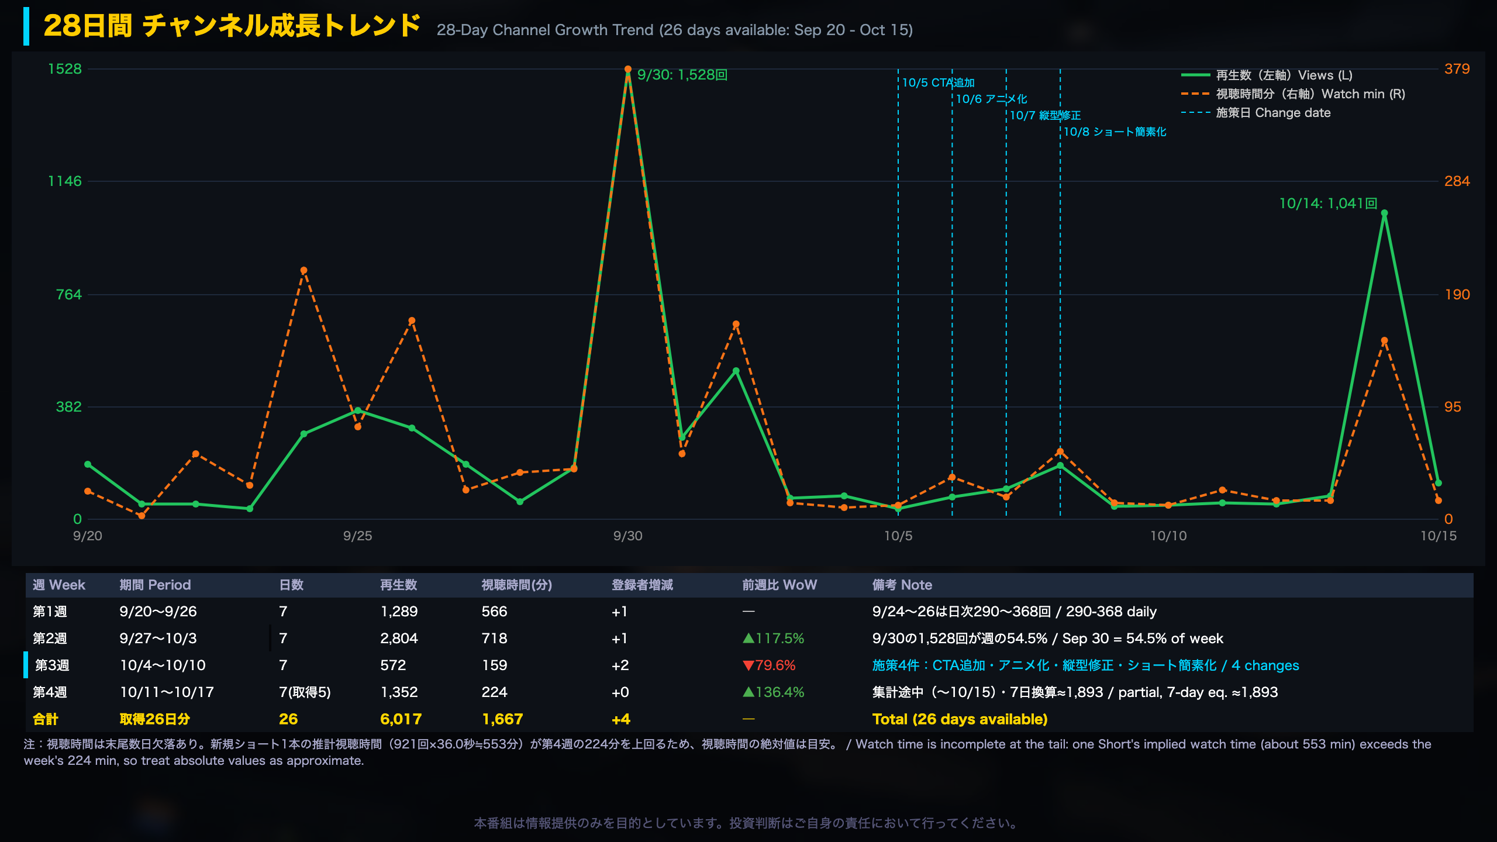Viewport: 1497px width, 842px height.
Task: Click the 再生数 column header in table
Action: coord(398,585)
